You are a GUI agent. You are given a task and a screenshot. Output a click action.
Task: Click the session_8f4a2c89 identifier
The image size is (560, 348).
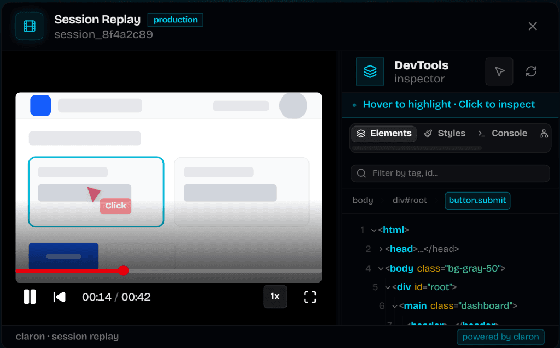coord(103,34)
